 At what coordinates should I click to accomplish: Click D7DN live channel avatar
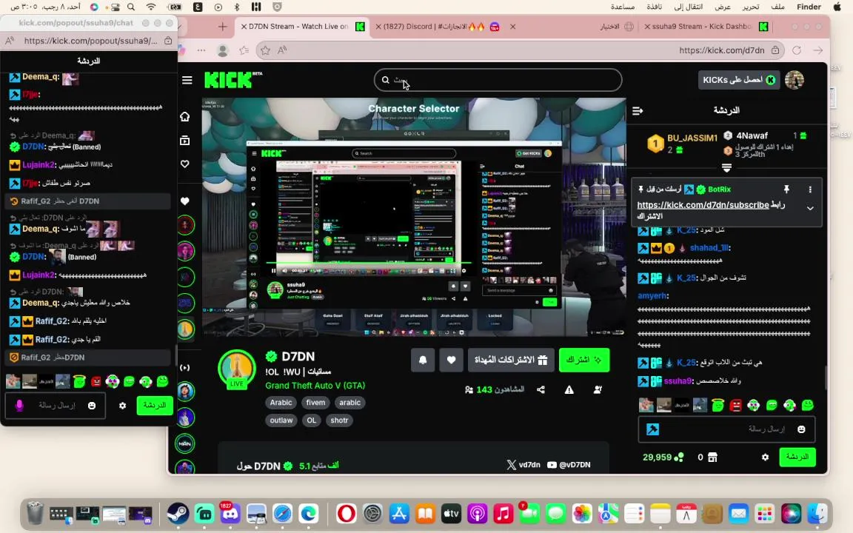click(237, 370)
